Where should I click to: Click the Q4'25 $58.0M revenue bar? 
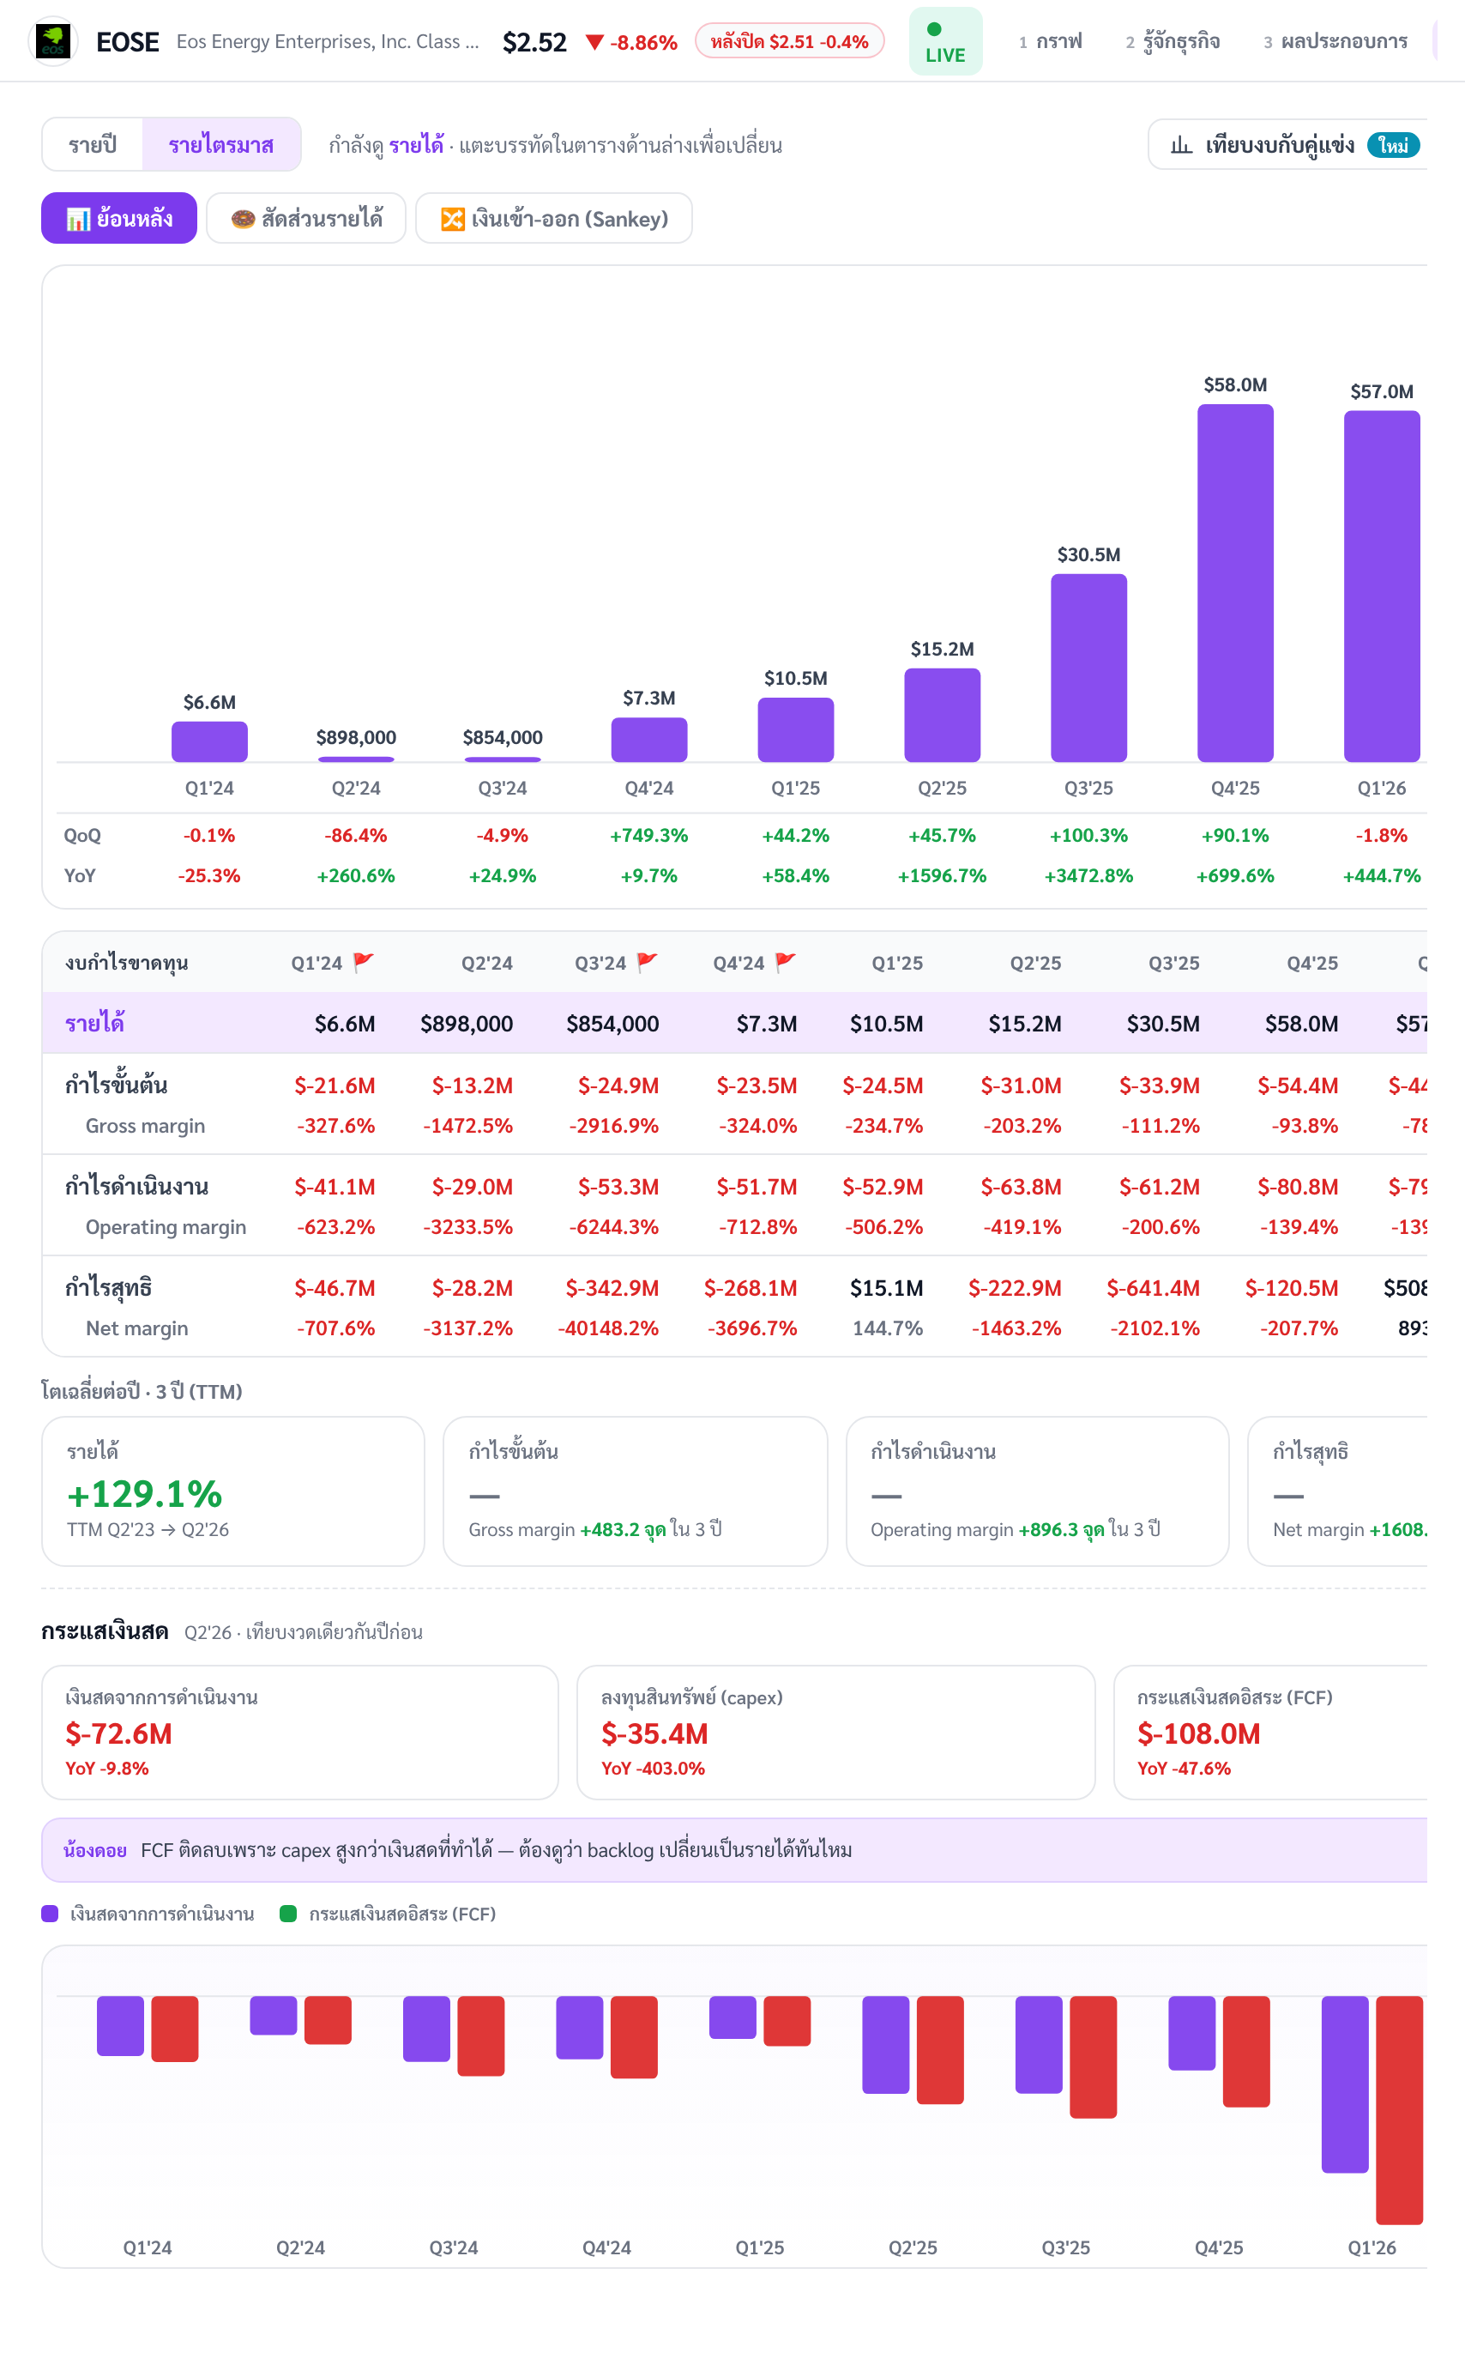click(x=1235, y=583)
